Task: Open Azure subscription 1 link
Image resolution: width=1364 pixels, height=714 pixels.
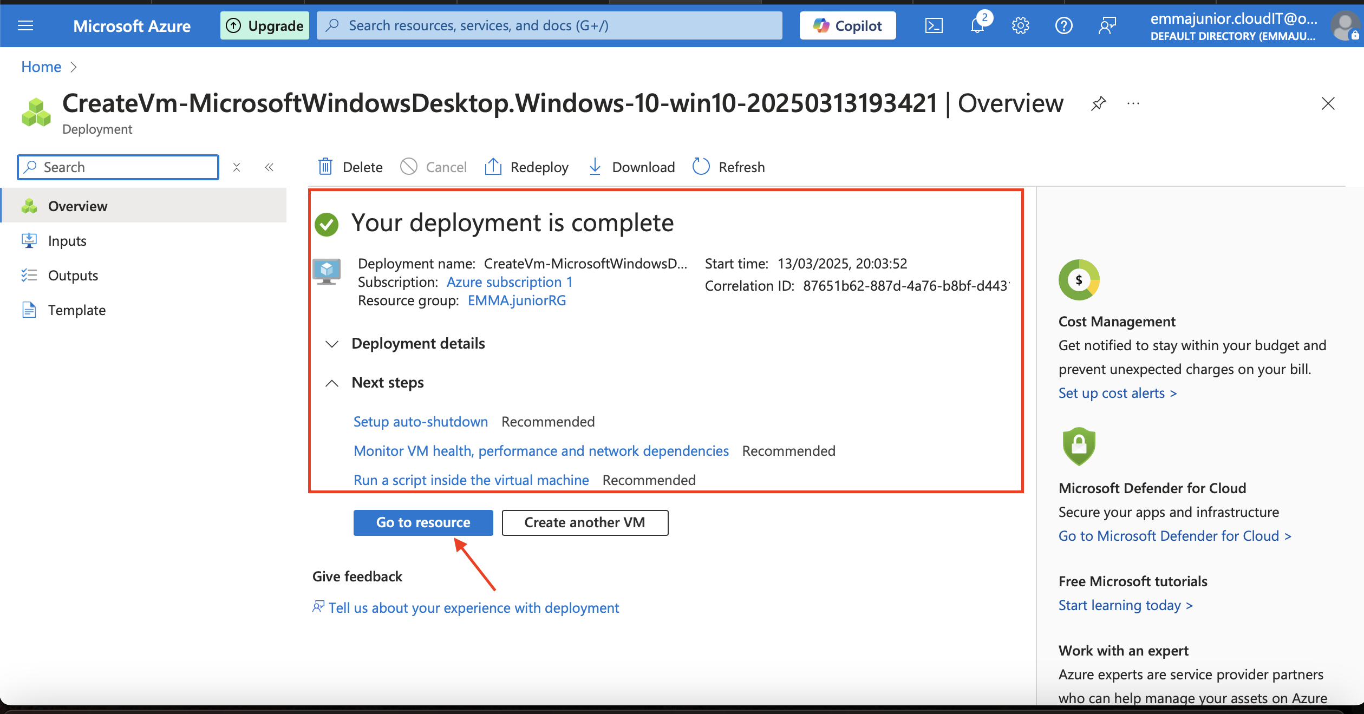Action: click(x=509, y=282)
